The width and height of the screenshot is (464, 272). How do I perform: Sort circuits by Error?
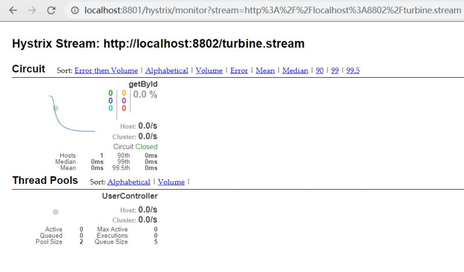pyautogui.click(x=239, y=70)
